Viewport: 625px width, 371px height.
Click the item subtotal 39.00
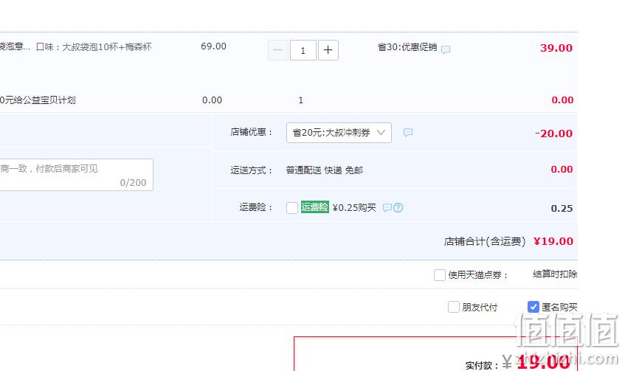pos(556,48)
